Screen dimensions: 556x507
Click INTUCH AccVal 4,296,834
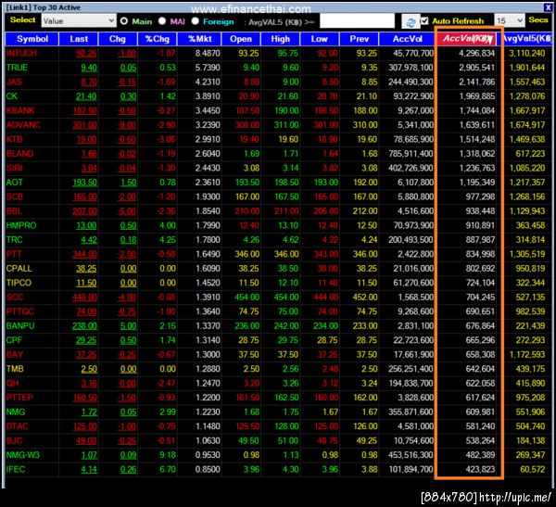[476, 53]
